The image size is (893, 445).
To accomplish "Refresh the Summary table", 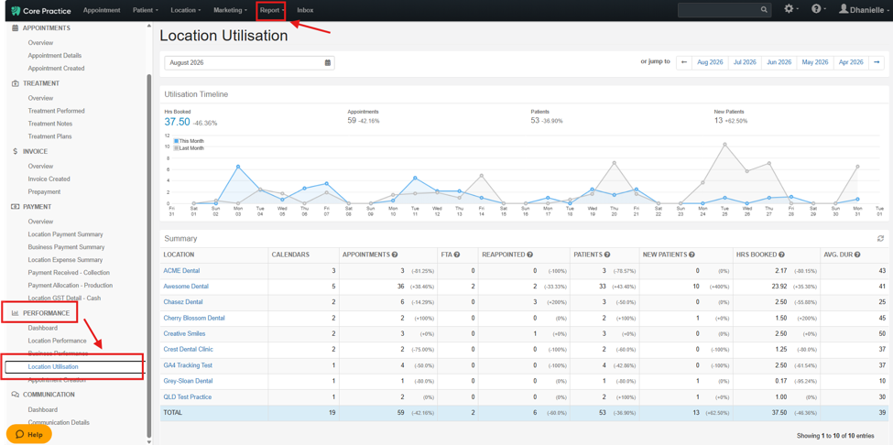I will pyautogui.click(x=880, y=239).
